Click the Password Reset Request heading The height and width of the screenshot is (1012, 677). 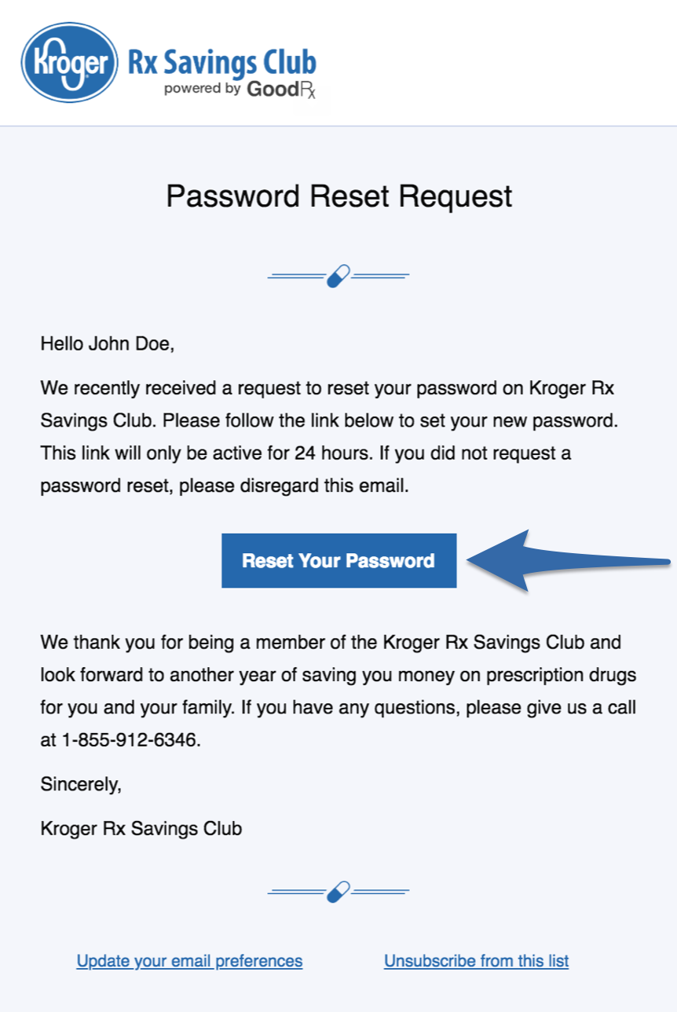338,196
